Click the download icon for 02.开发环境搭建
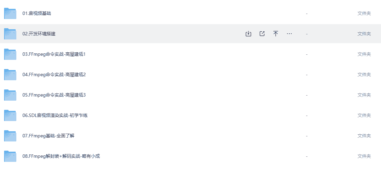Screen dimensions: 381x169 [248, 34]
